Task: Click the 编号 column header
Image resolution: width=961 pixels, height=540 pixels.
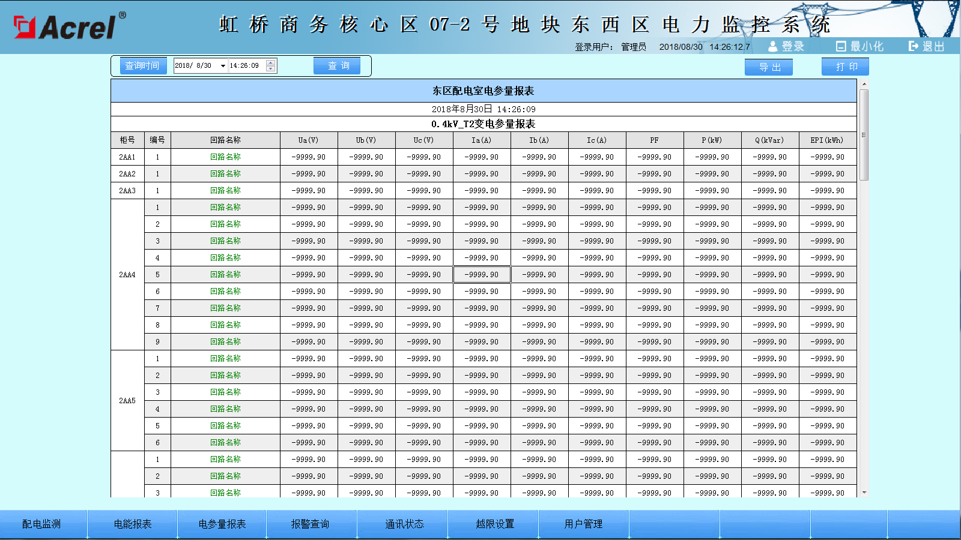Action: [x=157, y=140]
